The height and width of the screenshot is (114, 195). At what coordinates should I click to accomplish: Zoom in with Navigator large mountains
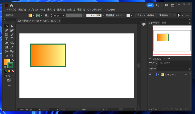click(169, 59)
